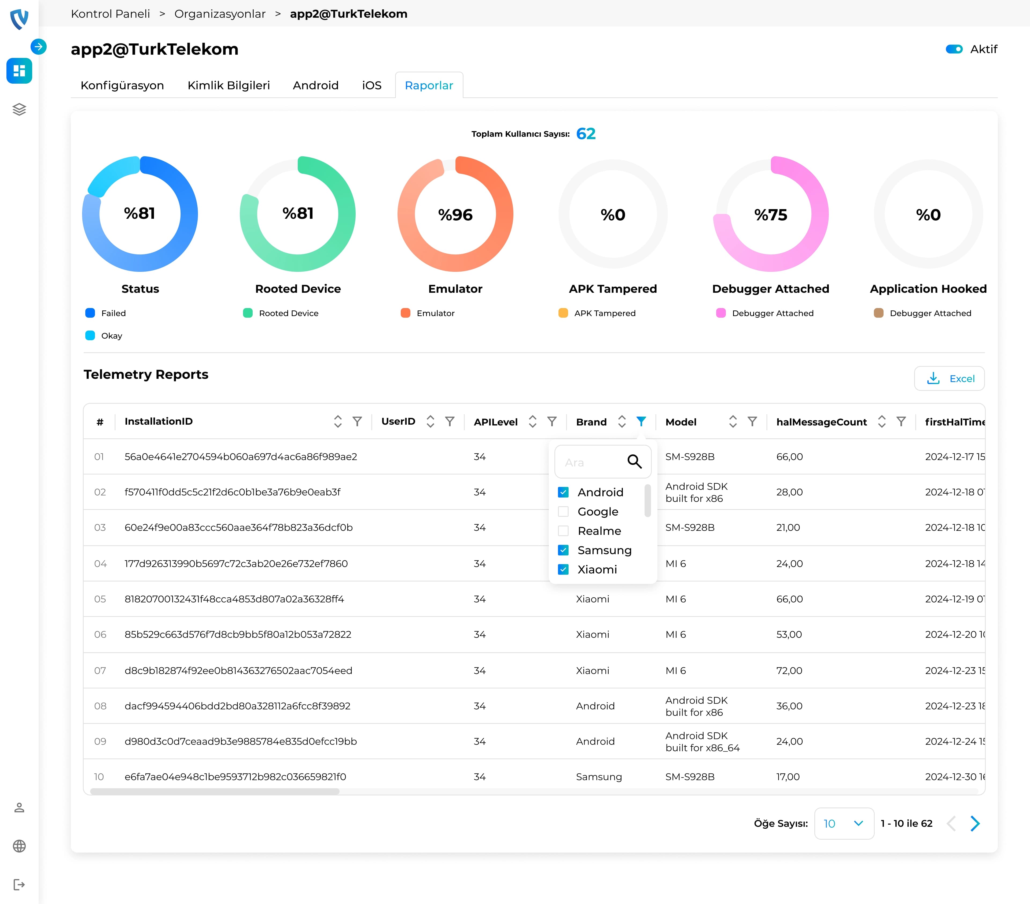Click the total user count 62

pyautogui.click(x=586, y=134)
